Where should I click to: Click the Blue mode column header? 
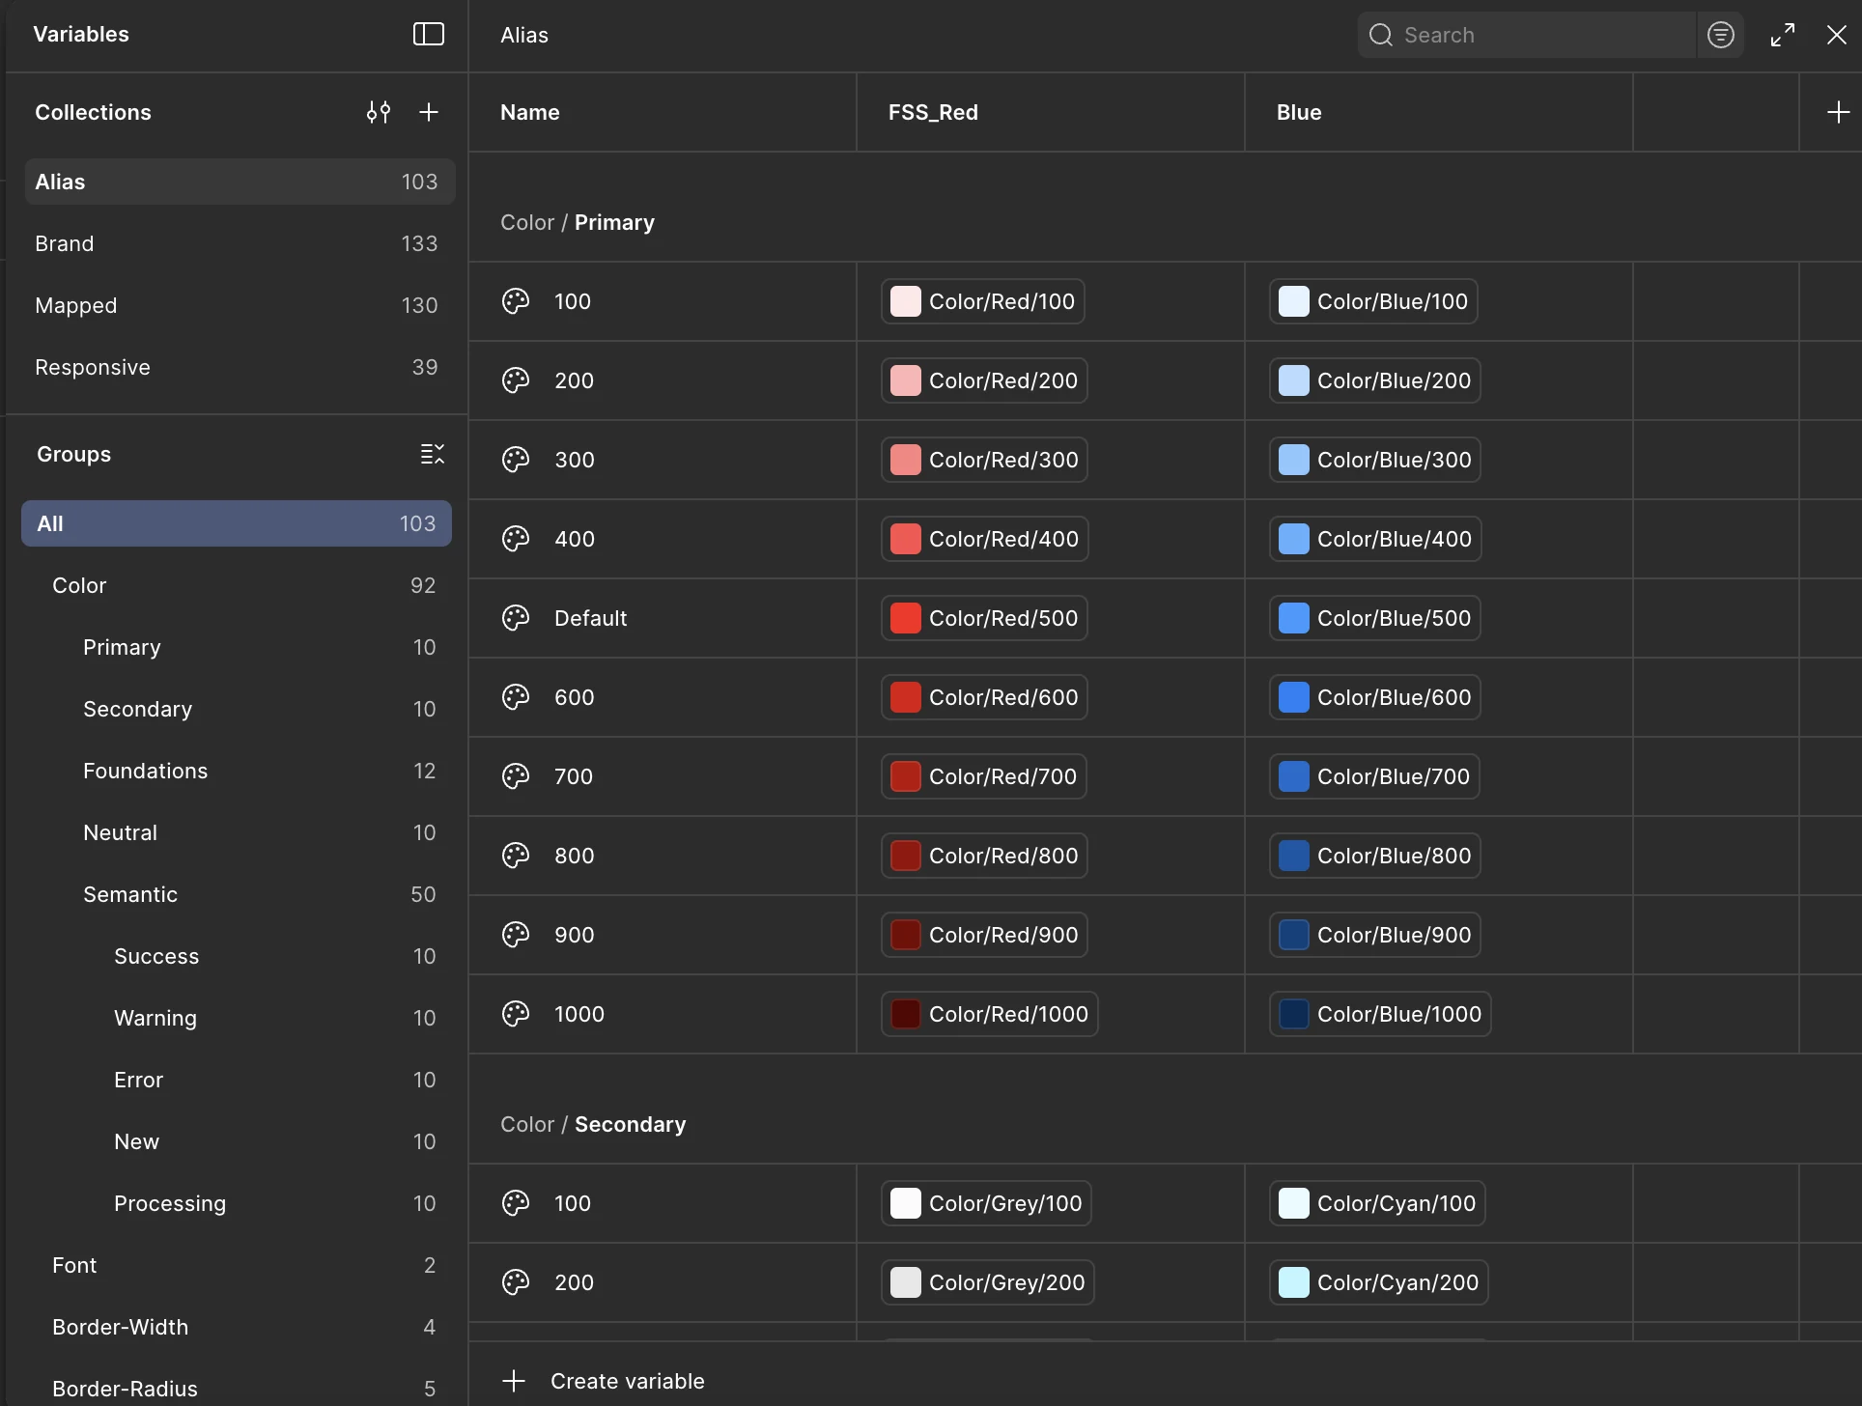pyautogui.click(x=1439, y=112)
